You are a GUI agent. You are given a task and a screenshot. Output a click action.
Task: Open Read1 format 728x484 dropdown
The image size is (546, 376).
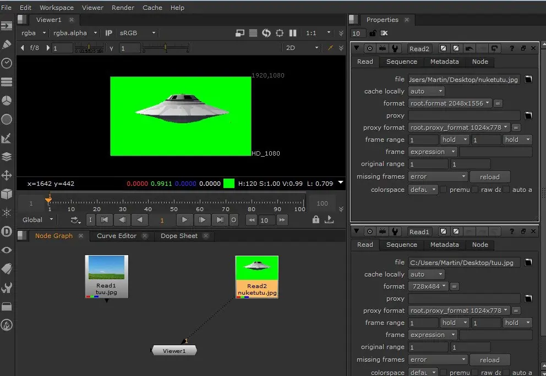(x=428, y=286)
